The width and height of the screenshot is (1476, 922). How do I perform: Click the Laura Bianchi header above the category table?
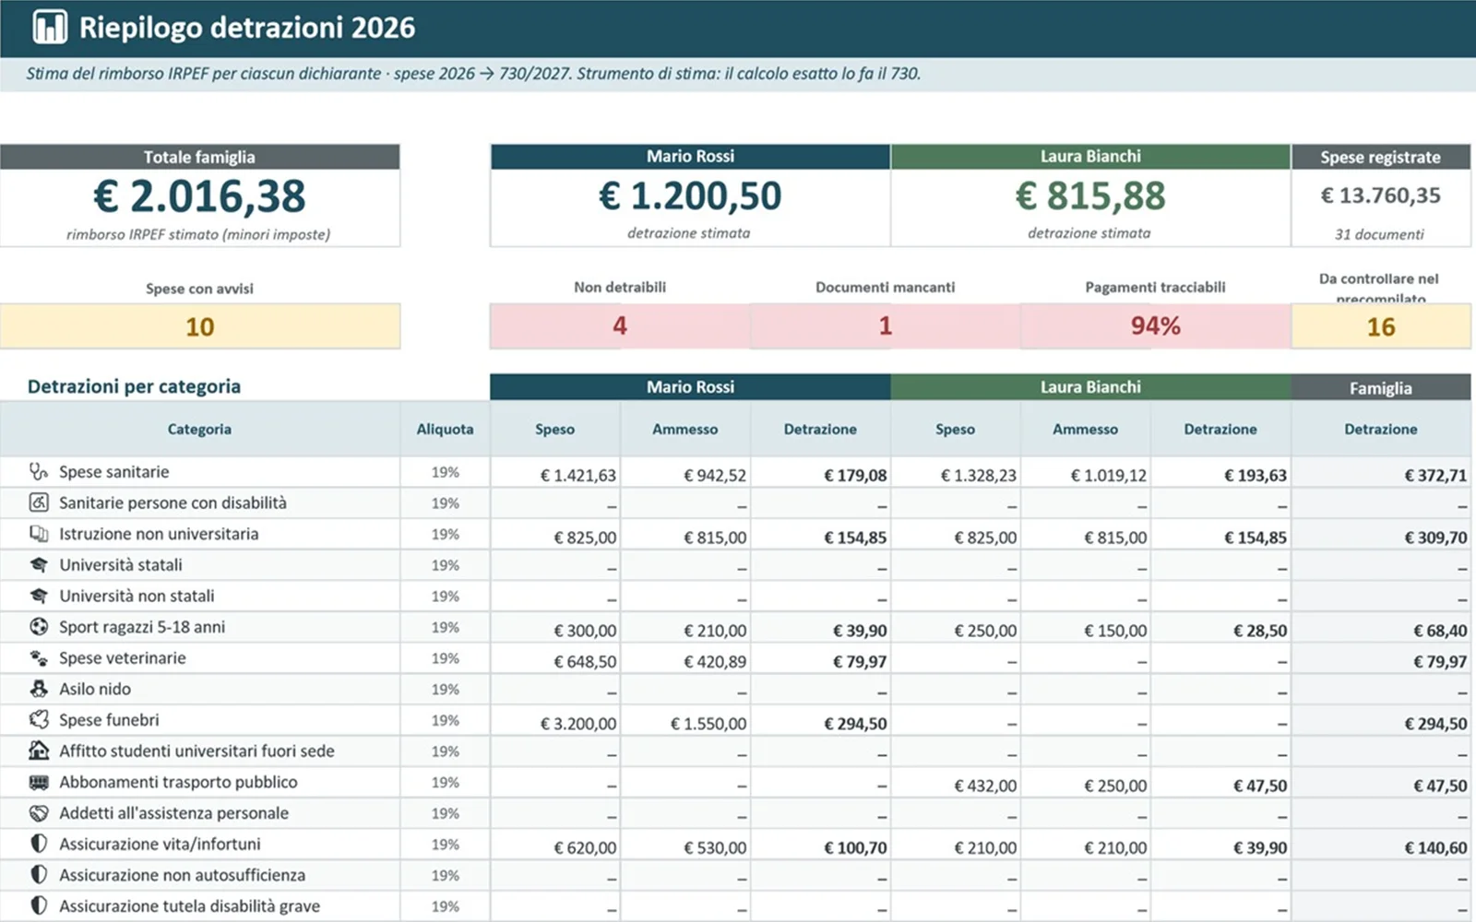coord(1090,387)
